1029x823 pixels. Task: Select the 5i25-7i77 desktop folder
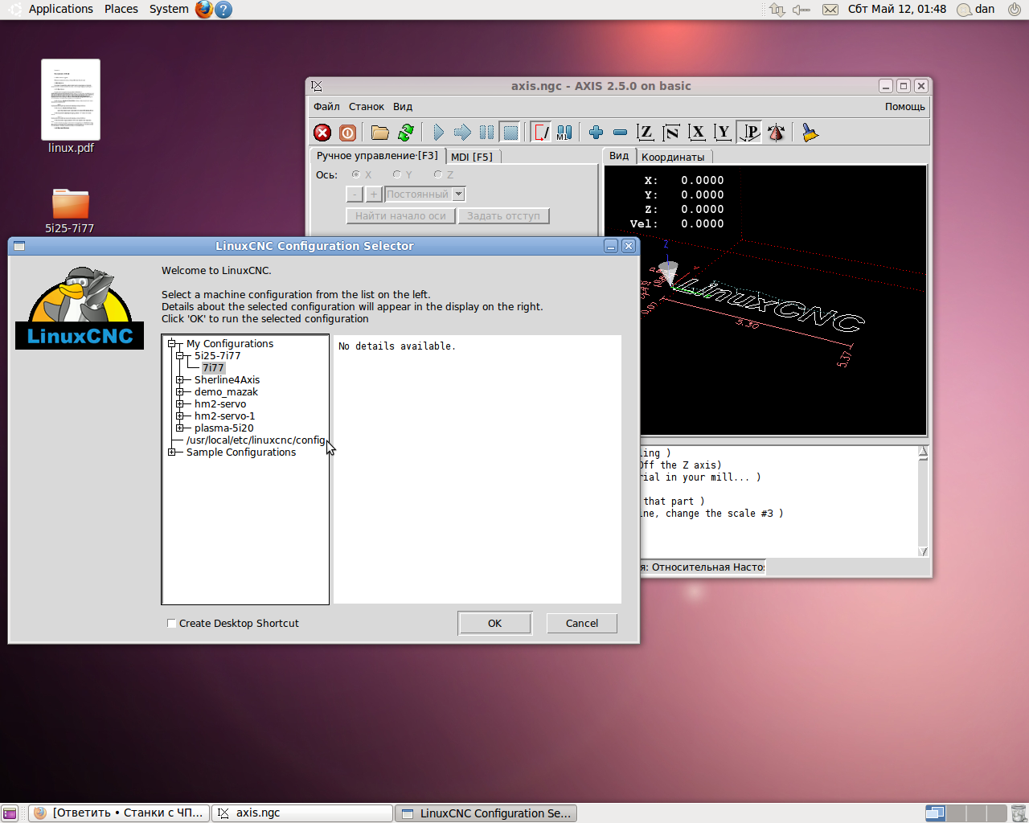pyautogui.click(x=70, y=210)
